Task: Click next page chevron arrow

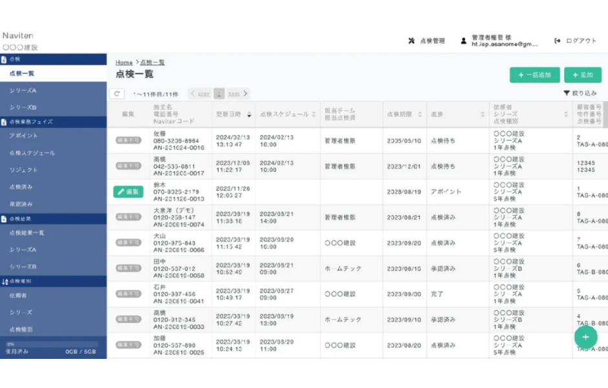Action: 245,93
